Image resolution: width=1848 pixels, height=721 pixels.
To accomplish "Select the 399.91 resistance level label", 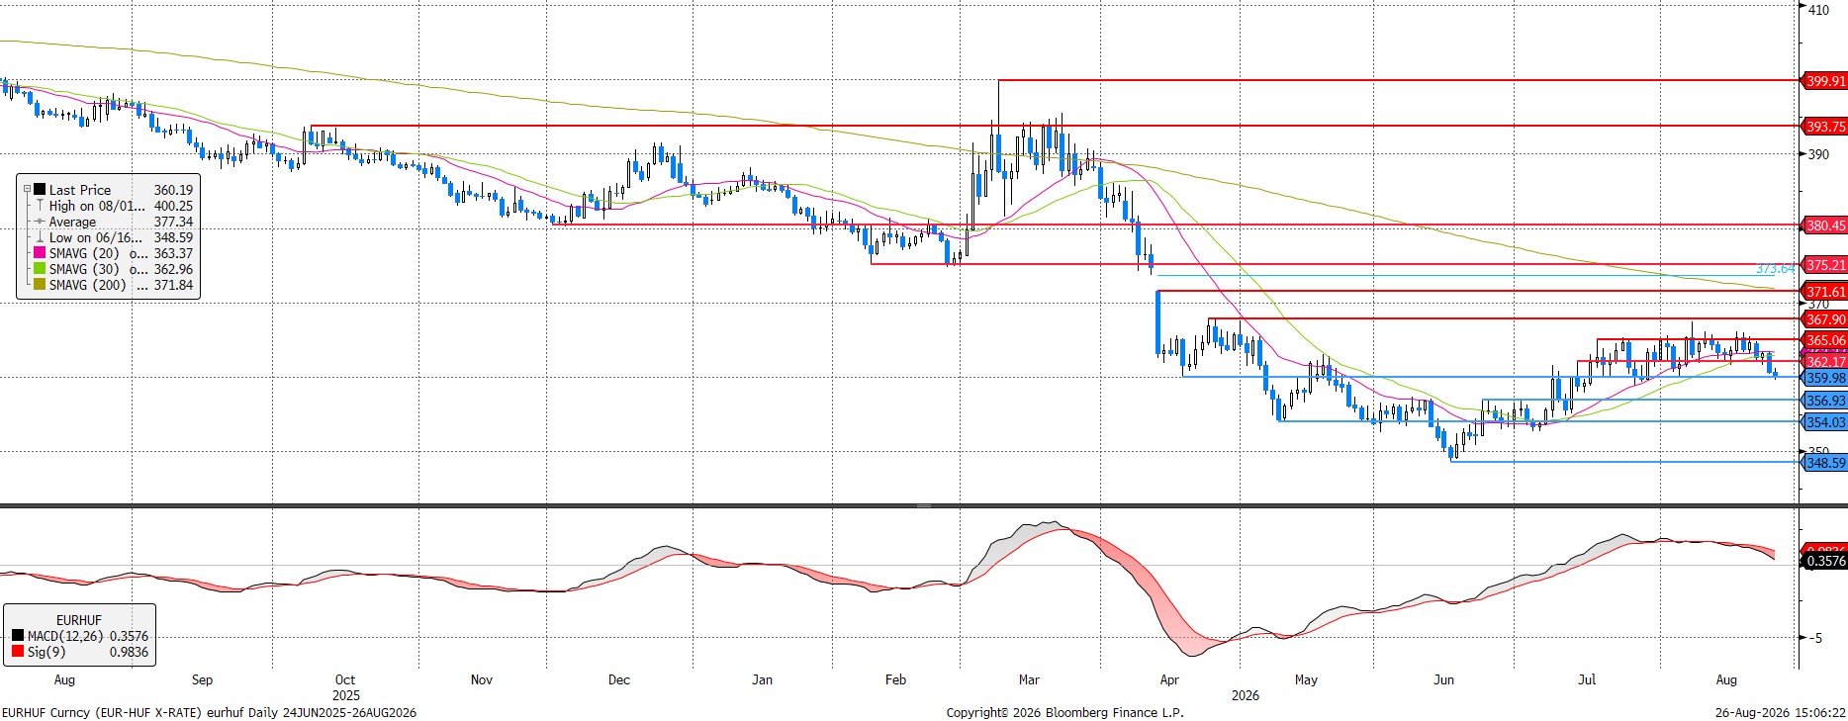I will pyautogui.click(x=1825, y=81).
